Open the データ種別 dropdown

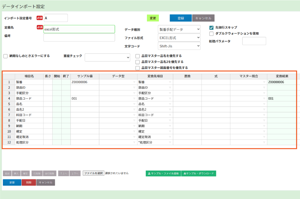tap(179, 29)
